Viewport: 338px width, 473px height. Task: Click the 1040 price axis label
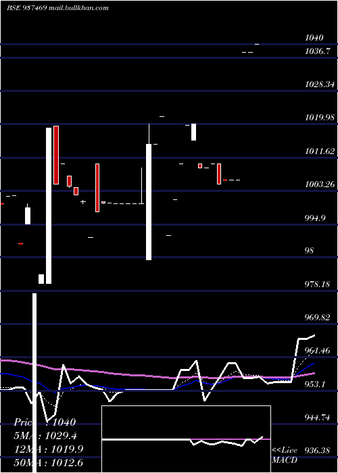point(314,38)
